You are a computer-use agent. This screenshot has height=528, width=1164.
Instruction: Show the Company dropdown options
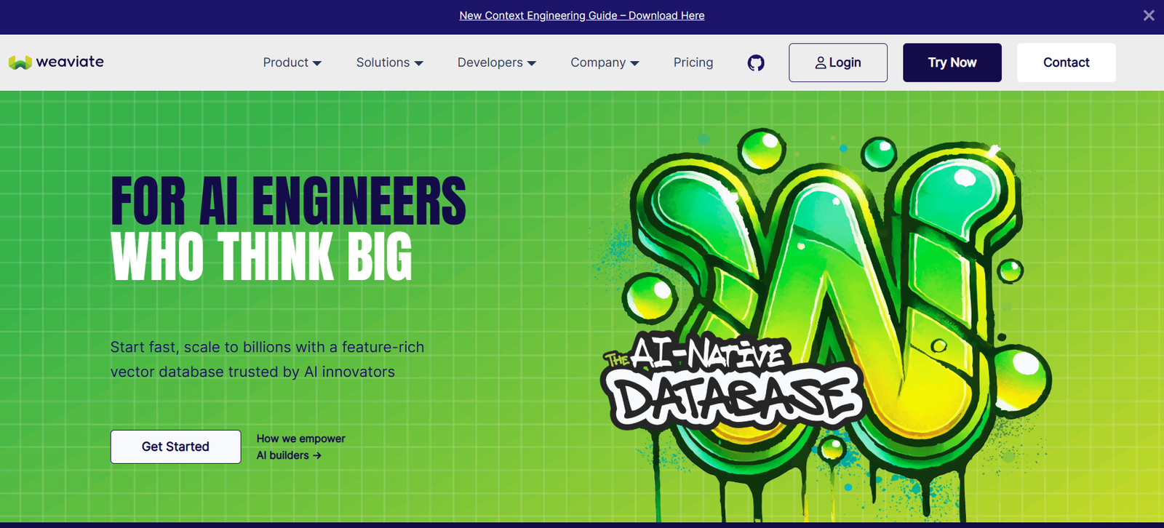pos(605,63)
